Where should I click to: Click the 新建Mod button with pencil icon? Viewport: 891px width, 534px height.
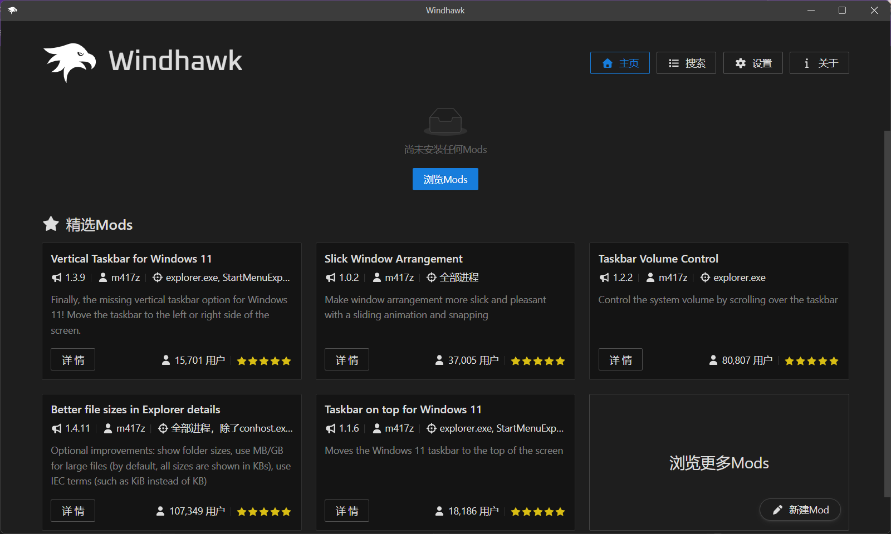800,510
